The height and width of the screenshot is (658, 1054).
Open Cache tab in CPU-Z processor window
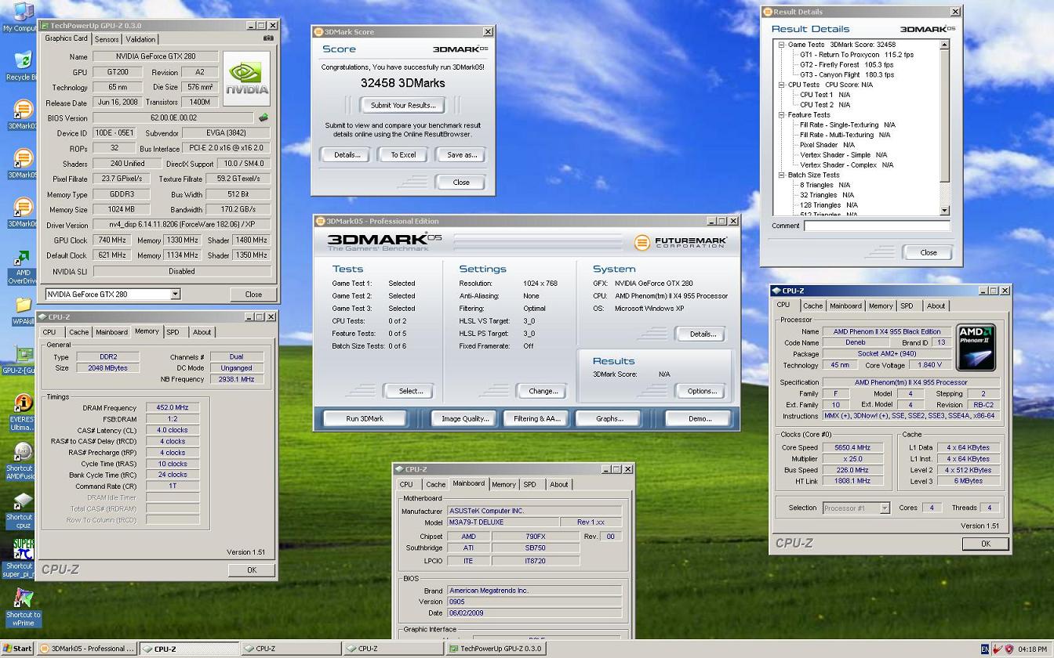(812, 306)
